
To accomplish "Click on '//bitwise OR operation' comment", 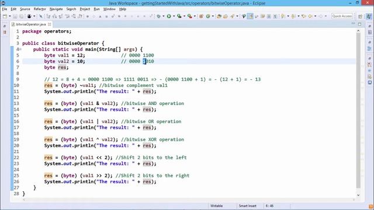I will 151,121.
